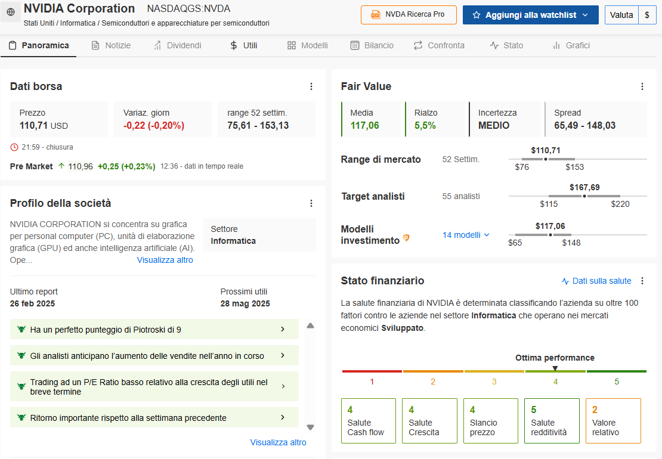Open Stato finanziario three-dot menu

(x=642, y=281)
